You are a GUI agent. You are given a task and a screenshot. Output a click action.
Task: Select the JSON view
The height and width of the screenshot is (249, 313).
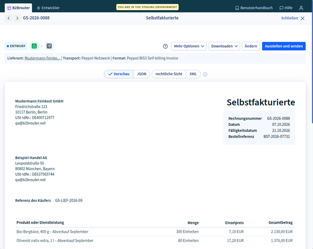[141, 74]
